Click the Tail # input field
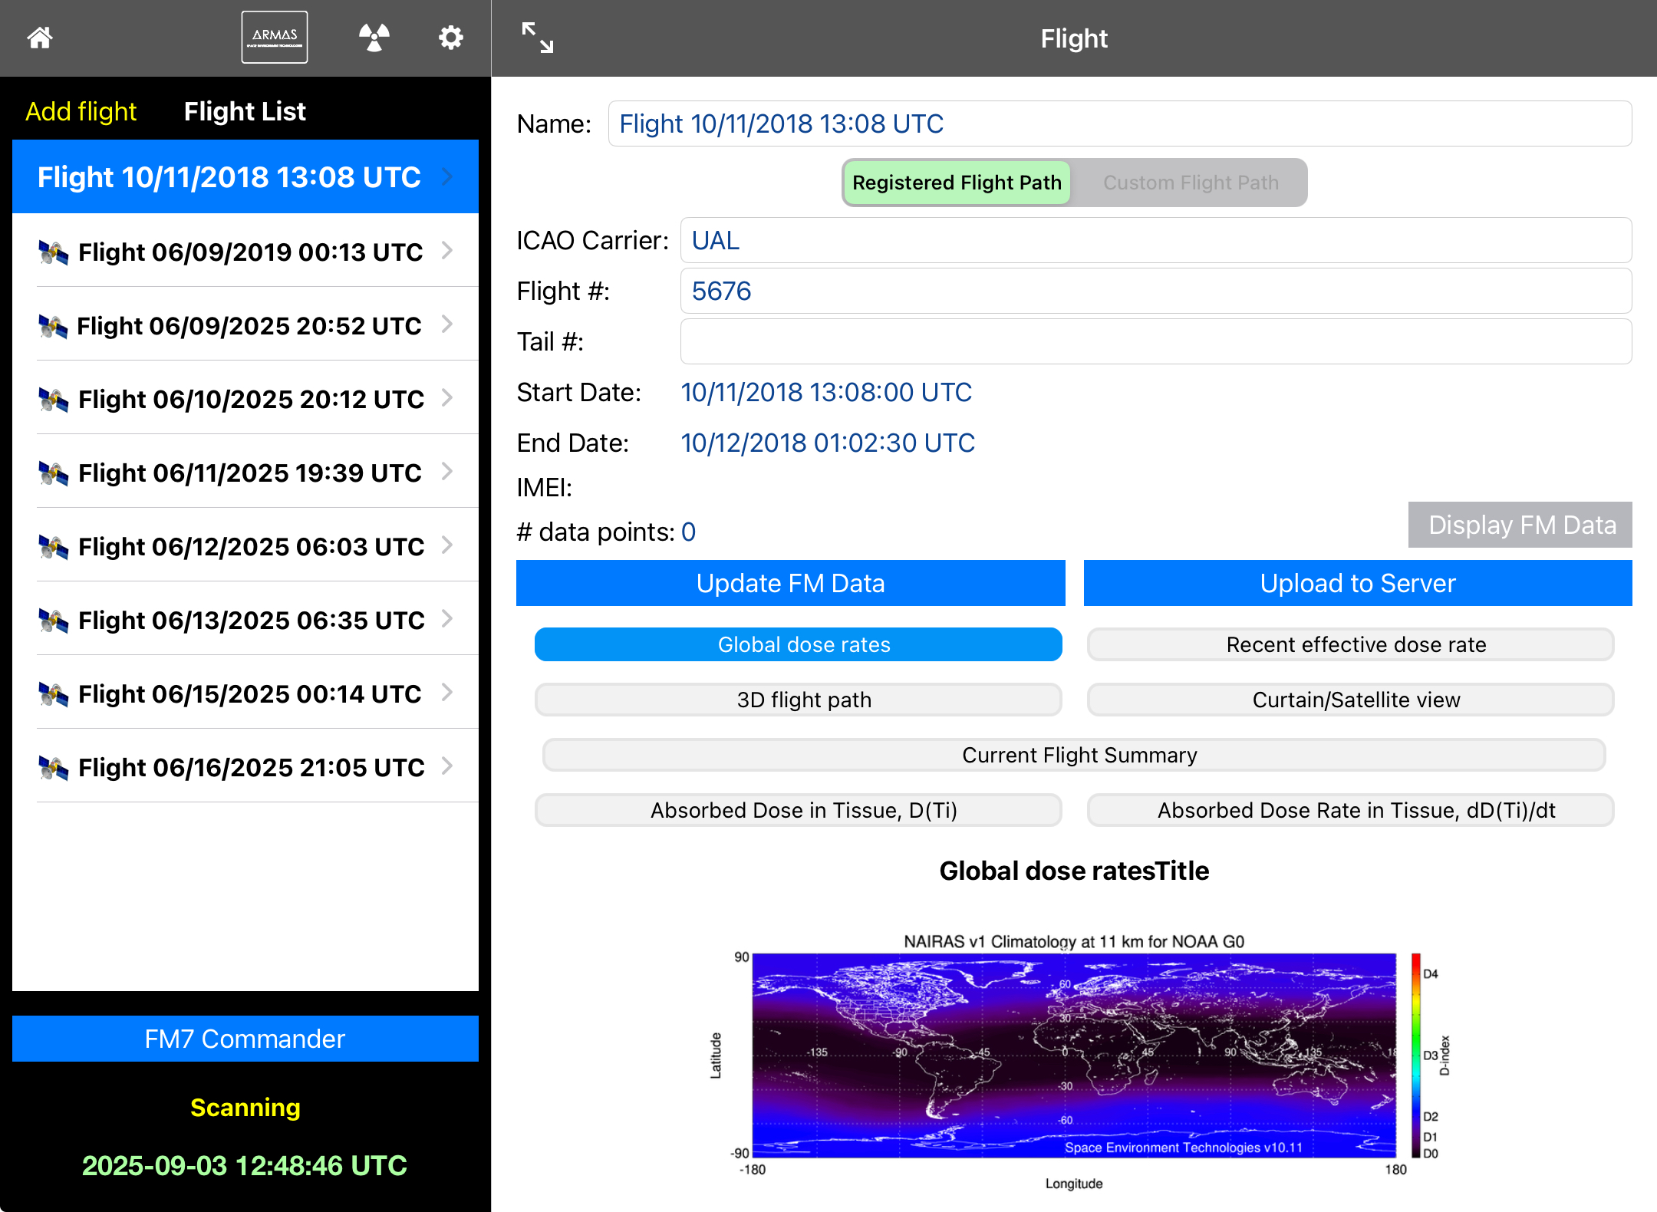This screenshot has width=1657, height=1212. (x=1155, y=341)
